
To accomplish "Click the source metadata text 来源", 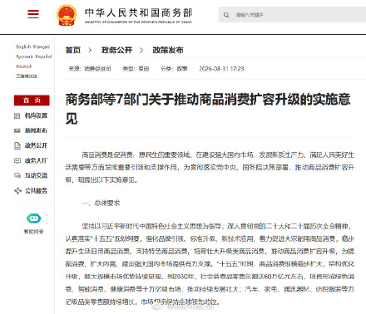I will 90,69.
